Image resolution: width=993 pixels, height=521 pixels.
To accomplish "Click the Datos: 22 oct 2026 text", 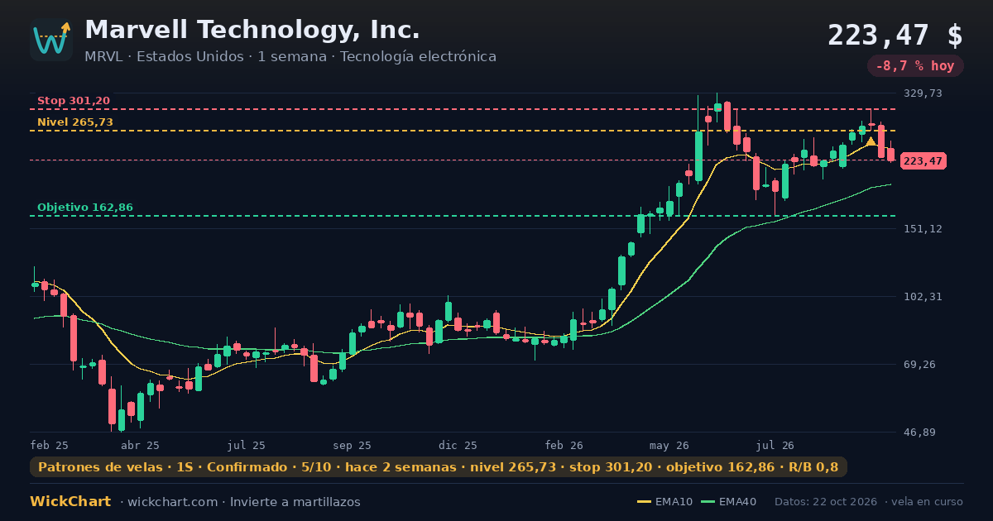I will [x=826, y=502].
